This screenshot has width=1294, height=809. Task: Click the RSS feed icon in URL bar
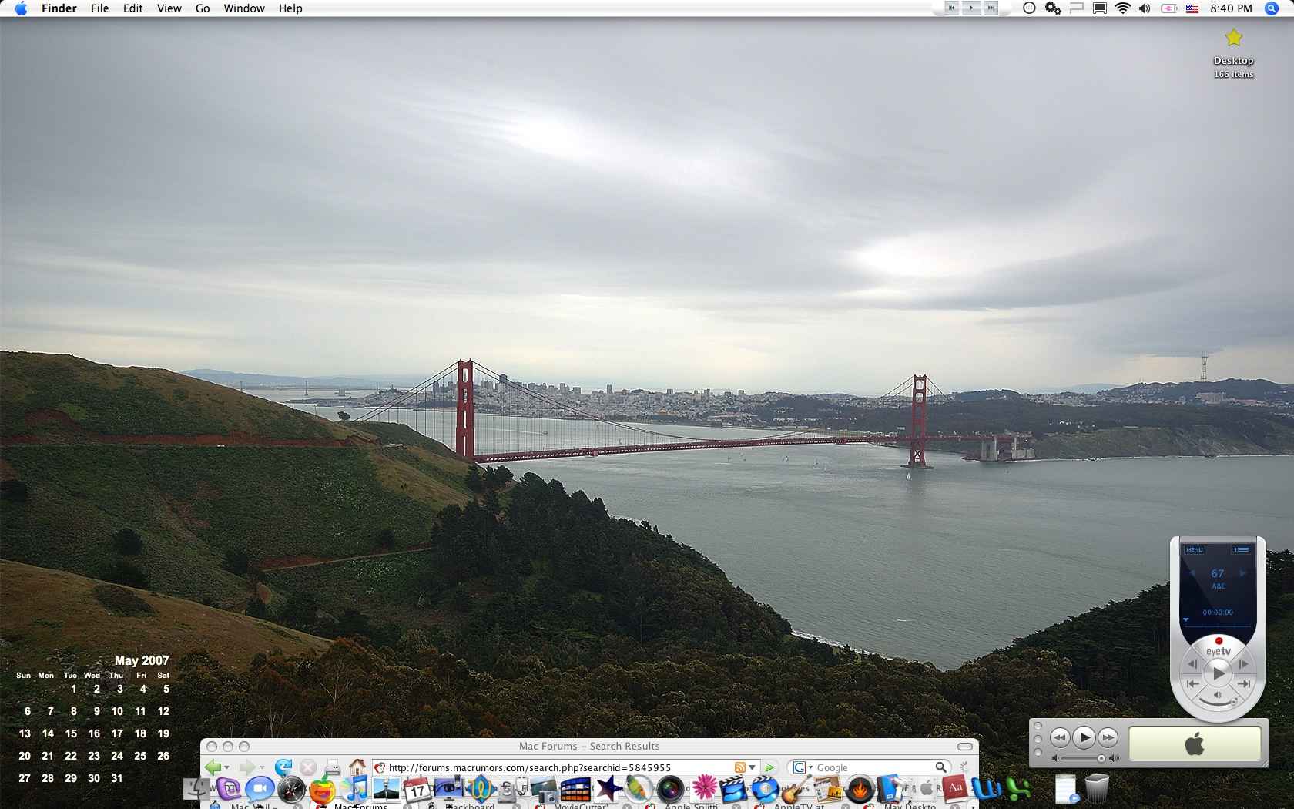(x=740, y=767)
